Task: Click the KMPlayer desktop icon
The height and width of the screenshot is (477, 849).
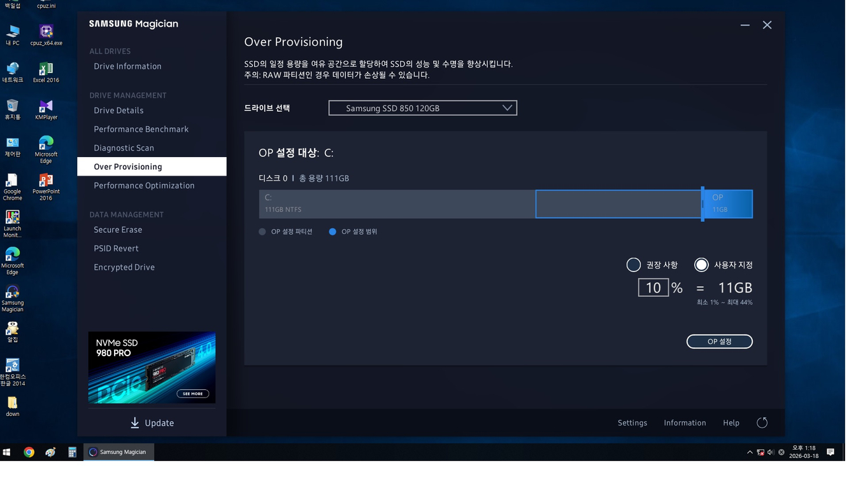Action: [46, 110]
